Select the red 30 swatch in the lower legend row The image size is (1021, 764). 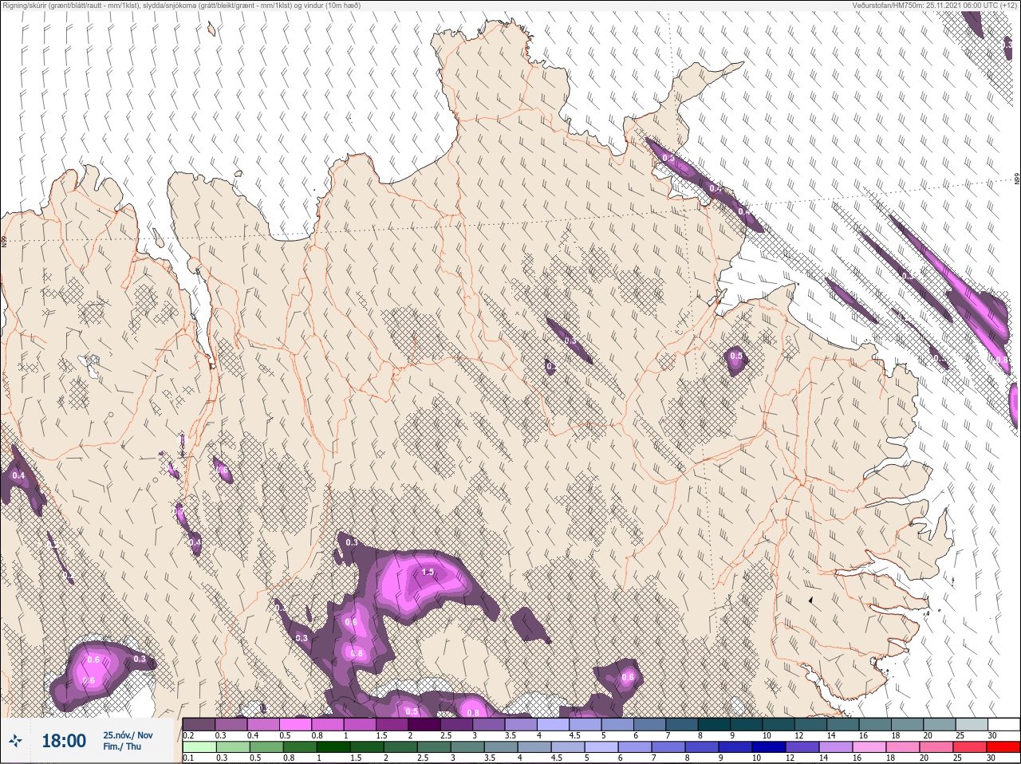point(1003,747)
